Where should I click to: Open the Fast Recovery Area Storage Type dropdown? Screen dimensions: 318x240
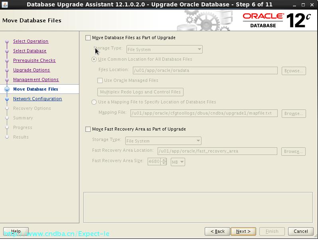163,141
